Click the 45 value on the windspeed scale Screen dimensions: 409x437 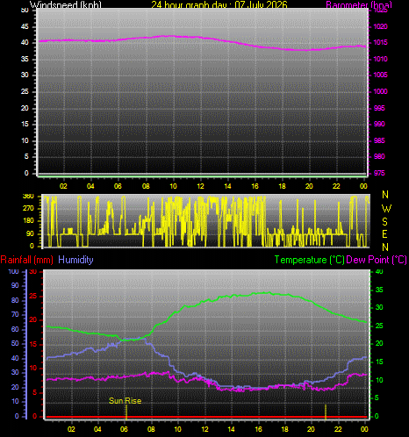pyautogui.click(x=25, y=26)
